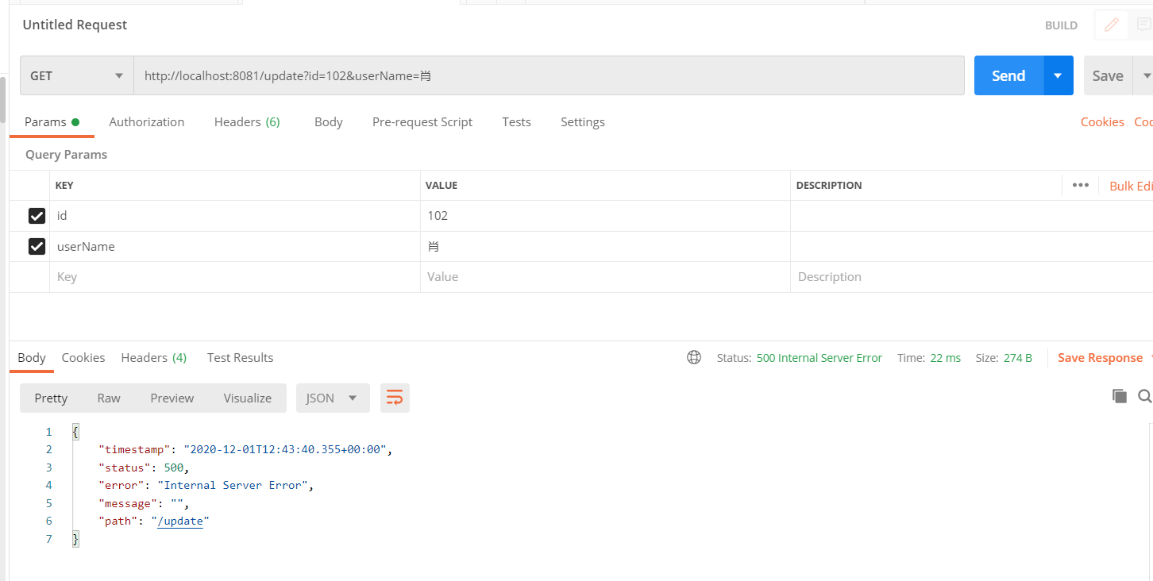Image resolution: width=1153 pixels, height=581 pixels.
Task: Click the Send button
Action: [x=1007, y=75]
